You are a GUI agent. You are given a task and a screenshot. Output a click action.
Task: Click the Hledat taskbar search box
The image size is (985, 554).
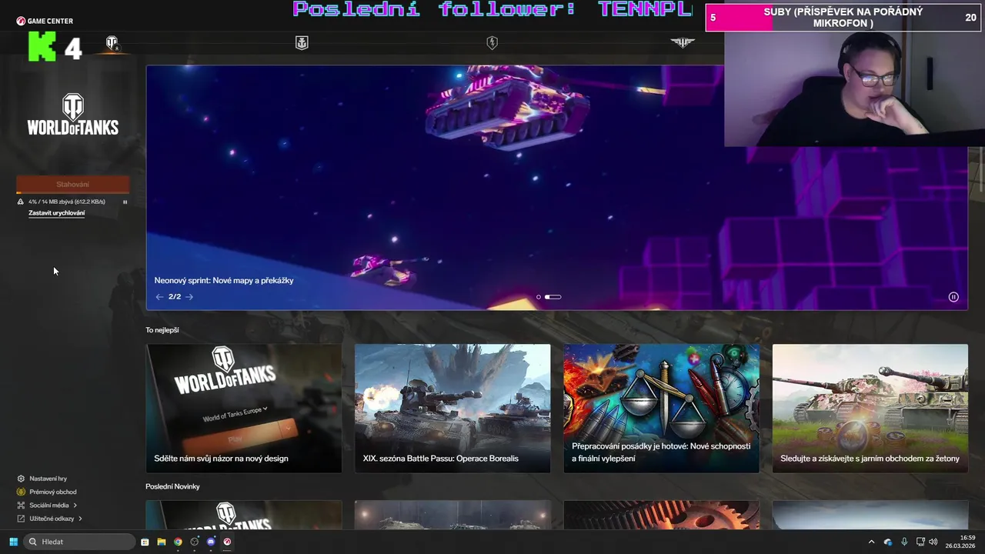click(80, 542)
